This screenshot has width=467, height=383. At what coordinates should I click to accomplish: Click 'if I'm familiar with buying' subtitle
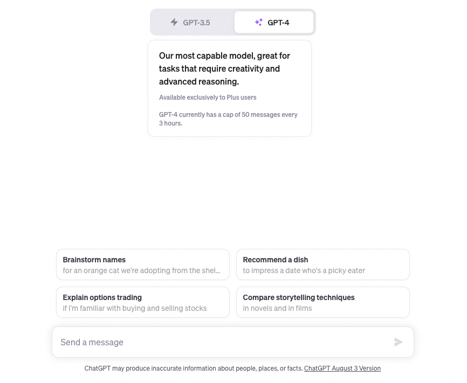coord(134,308)
